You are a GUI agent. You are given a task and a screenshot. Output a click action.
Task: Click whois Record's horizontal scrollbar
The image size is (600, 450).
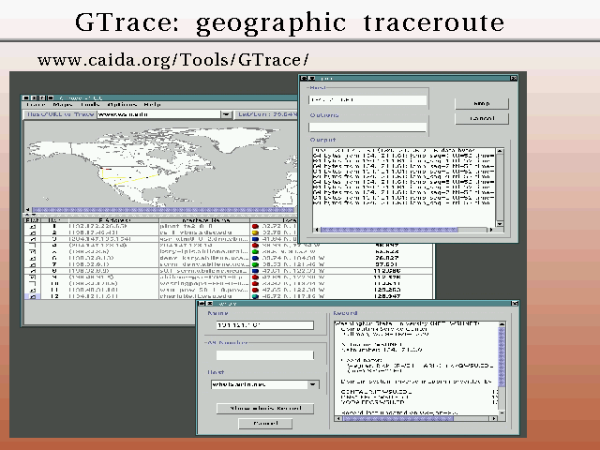click(397, 419)
